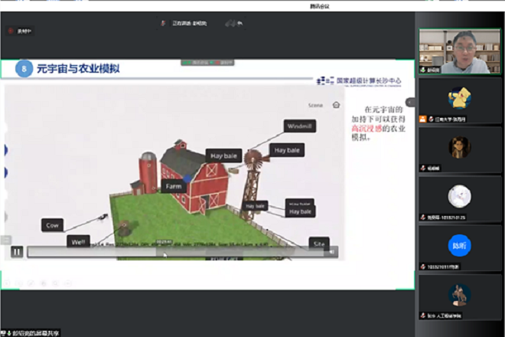Screen dimensions: 505x337
Task: Select the Cow annotation label
Action: 53,225
